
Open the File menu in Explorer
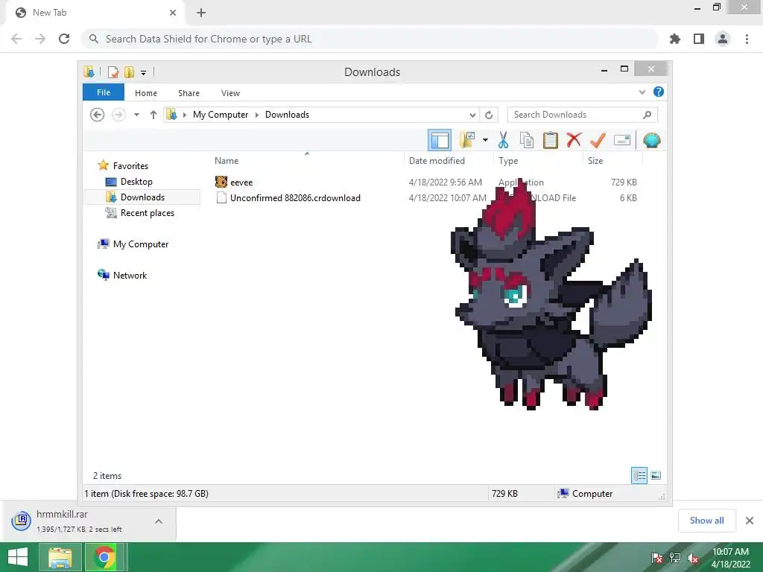tap(104, 92)
